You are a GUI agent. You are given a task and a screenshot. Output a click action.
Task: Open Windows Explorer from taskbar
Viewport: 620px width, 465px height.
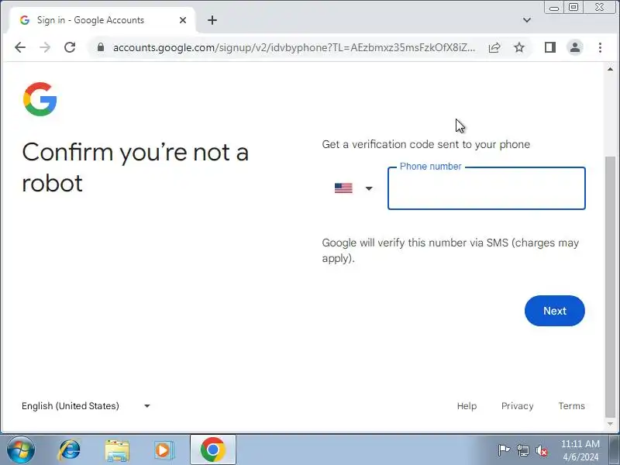coord(117,450)
